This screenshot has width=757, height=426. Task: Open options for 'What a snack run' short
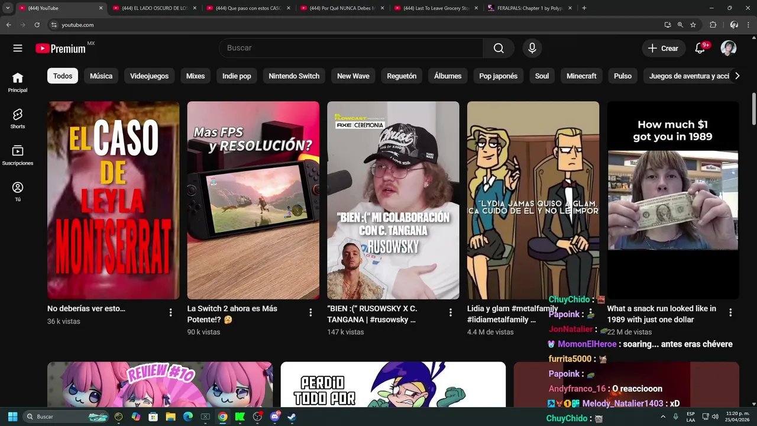click(x=730, y=312)
